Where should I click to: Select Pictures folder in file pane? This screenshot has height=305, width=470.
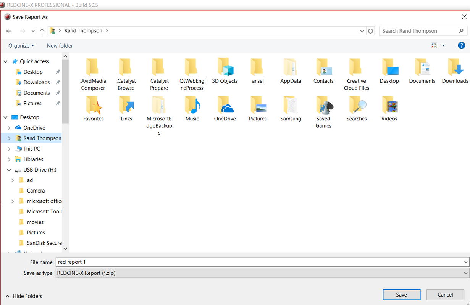[258, 109]
